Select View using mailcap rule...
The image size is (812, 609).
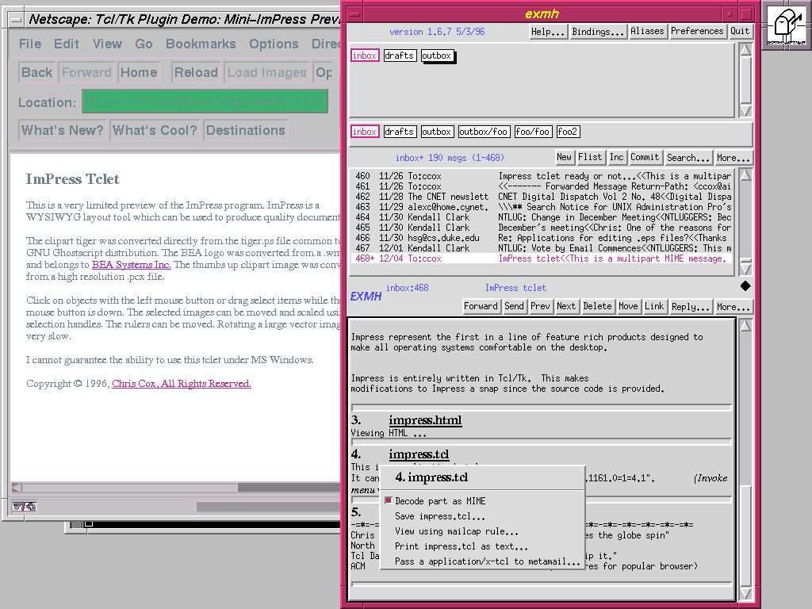tap(456, 531)
